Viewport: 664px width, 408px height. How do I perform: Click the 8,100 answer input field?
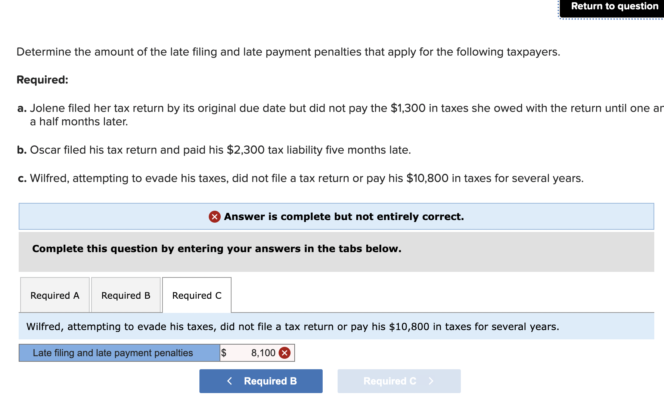point(258,352)
